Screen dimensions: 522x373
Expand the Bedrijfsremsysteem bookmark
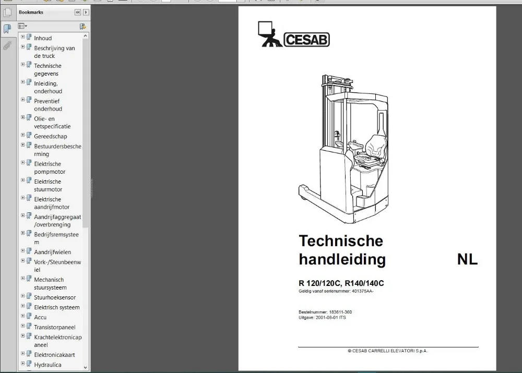(x=22, y=233)
